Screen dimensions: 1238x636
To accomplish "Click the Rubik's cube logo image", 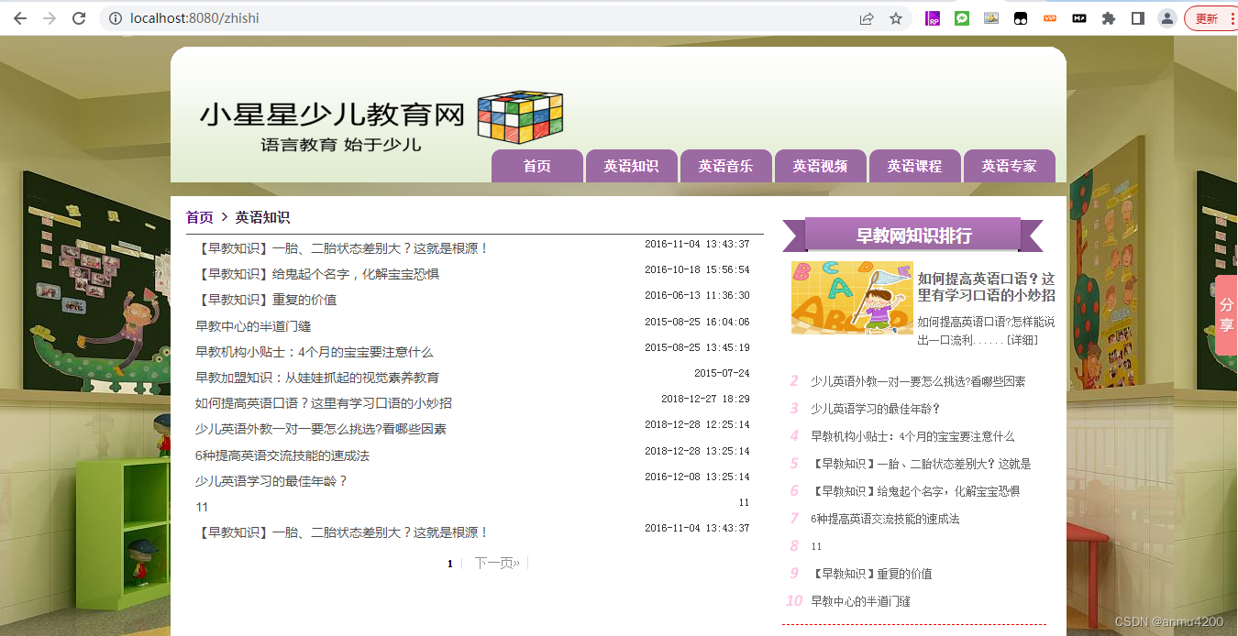I will point(520,116).
